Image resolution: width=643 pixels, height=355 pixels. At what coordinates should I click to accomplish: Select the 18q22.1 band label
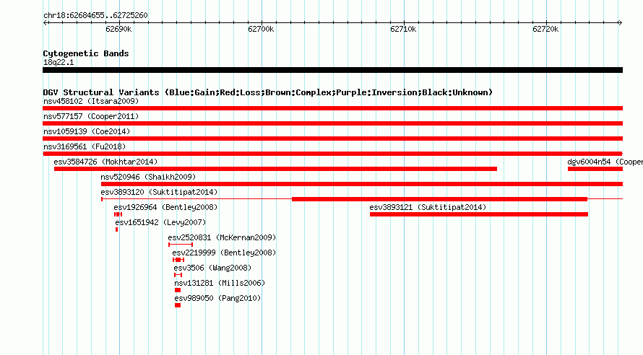point(59,62)
